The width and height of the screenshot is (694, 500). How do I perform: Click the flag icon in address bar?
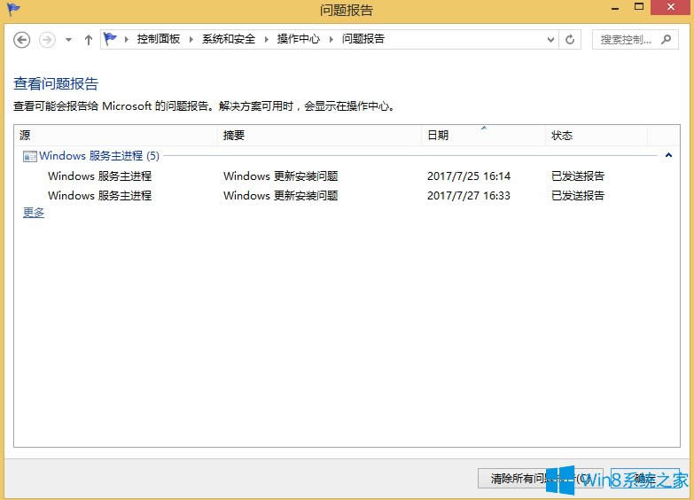click(x=111, y=39)
